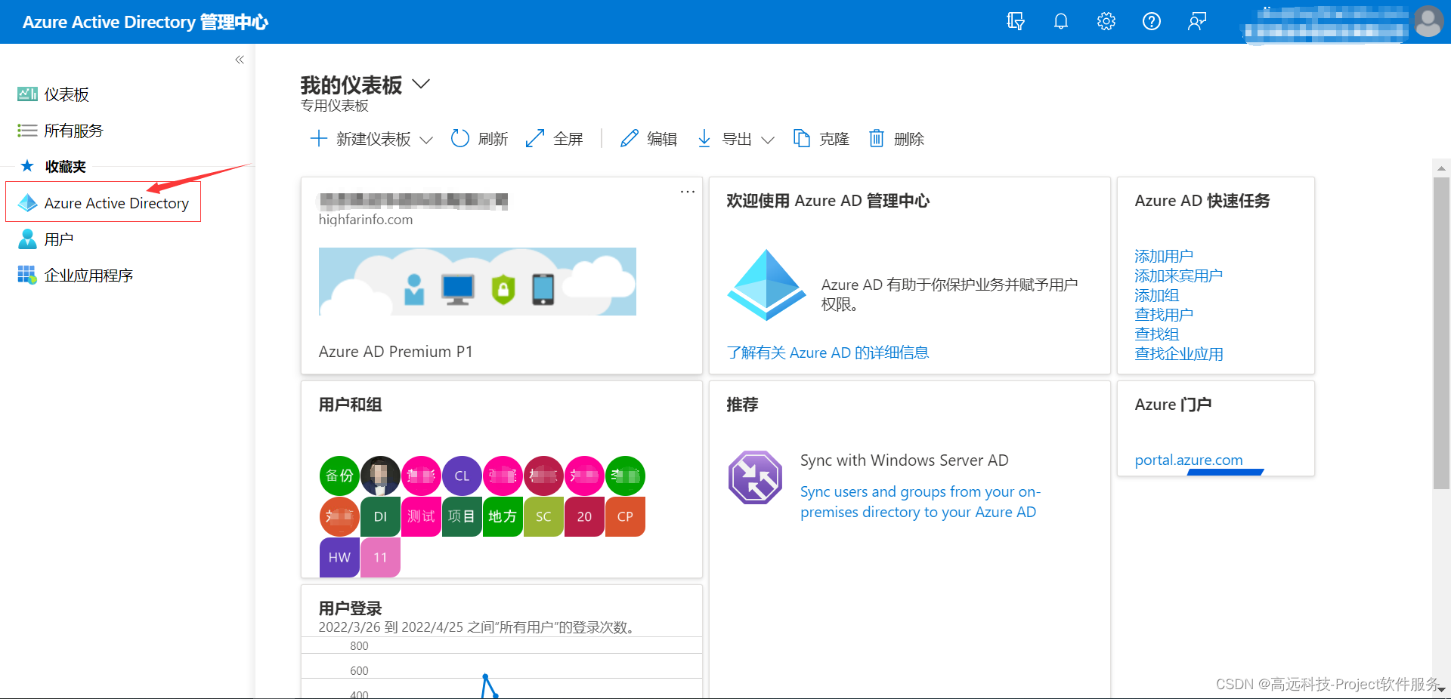The image size is (1451, 699).
Task: Click the scrollbar up arrow
Action: pyautogui.click(x=1441, y=168)
